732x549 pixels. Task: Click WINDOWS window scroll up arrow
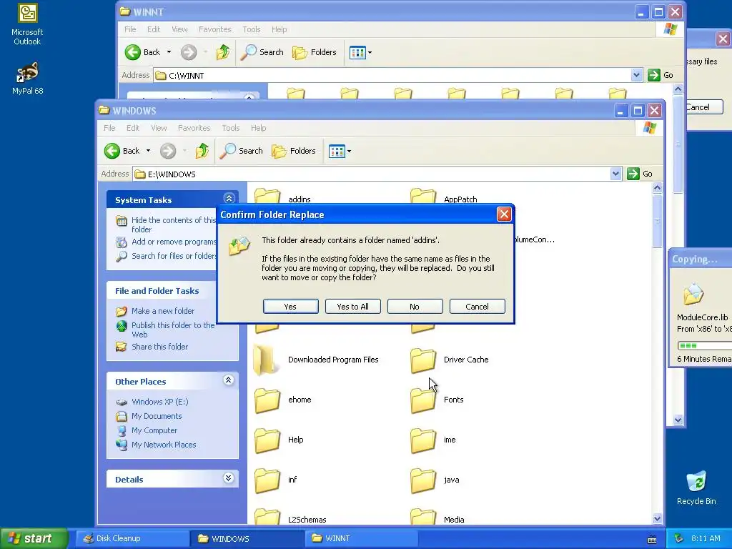[658, 188]
